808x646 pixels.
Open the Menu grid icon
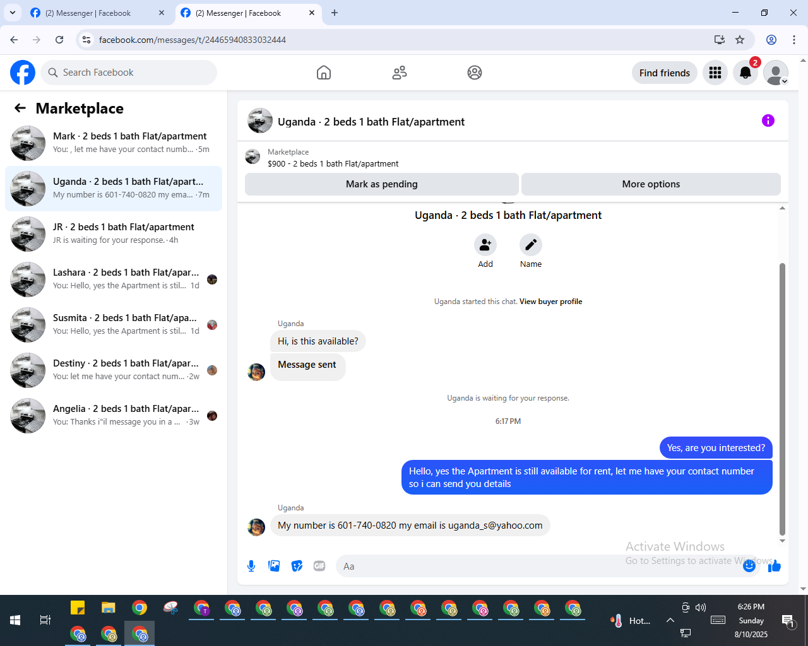coord(715,73)
